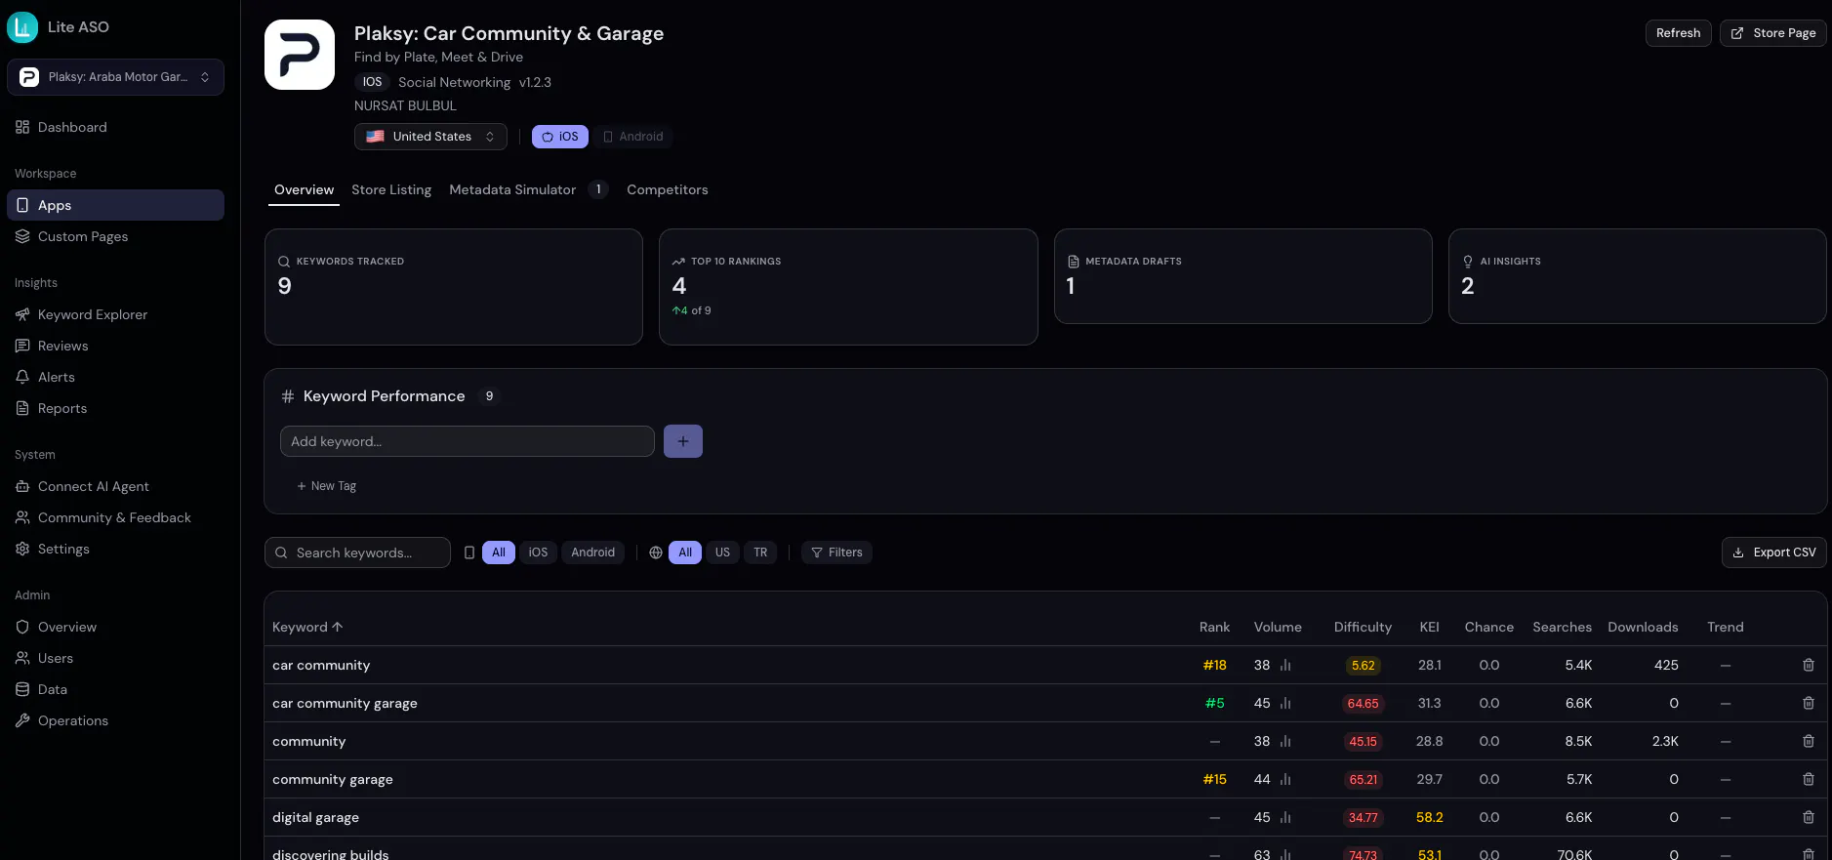Click the Operations wrench icon
Image resolution: width=1832 pixels, height=860 pixels.
click(22, 720)
